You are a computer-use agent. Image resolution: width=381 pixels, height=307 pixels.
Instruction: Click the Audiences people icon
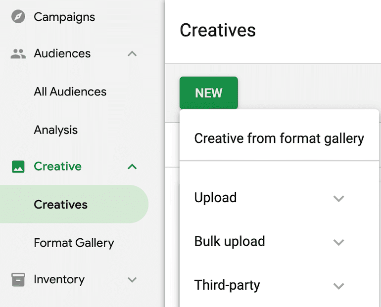18,53
